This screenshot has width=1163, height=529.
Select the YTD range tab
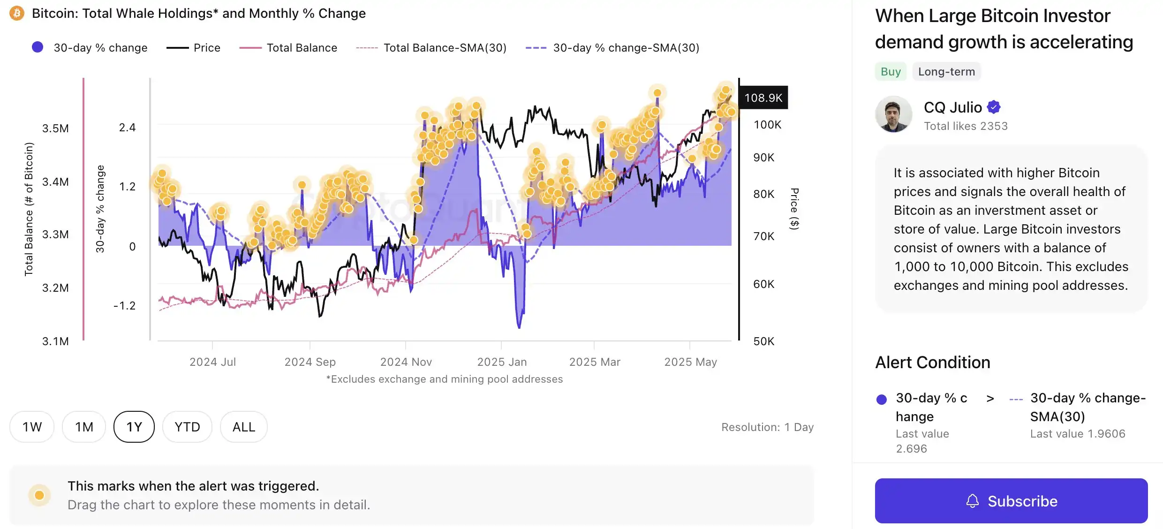(x=187, y=427)
